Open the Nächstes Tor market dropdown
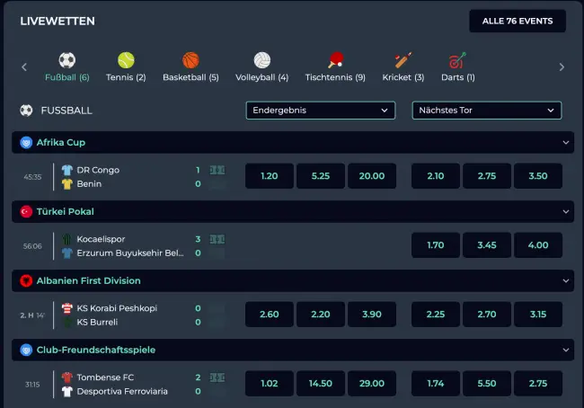This screenshot has width=584, height=408. [486, 111]
